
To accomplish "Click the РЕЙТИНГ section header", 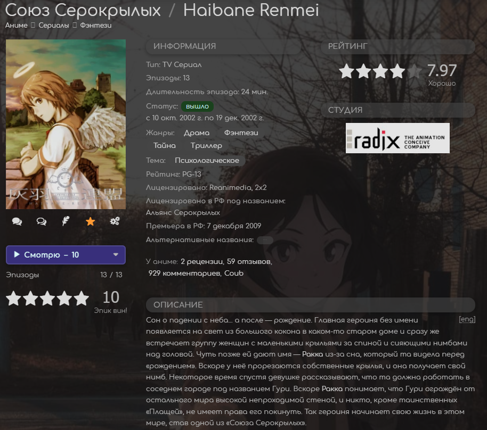I will (x=397, y=46).
